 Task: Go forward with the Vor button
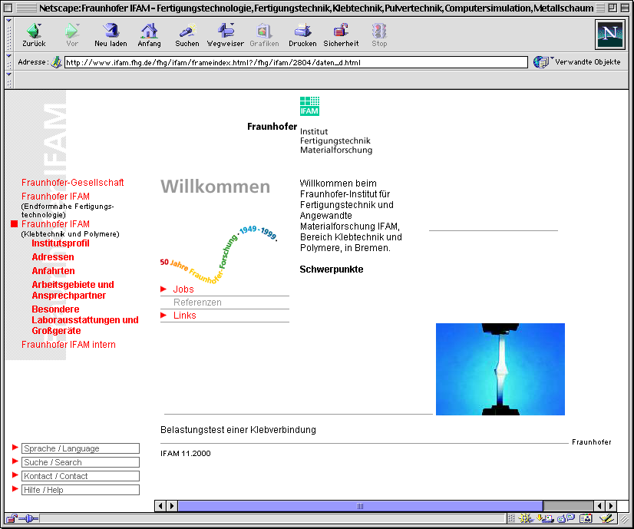pyautogui.click(x=72, y=35)
